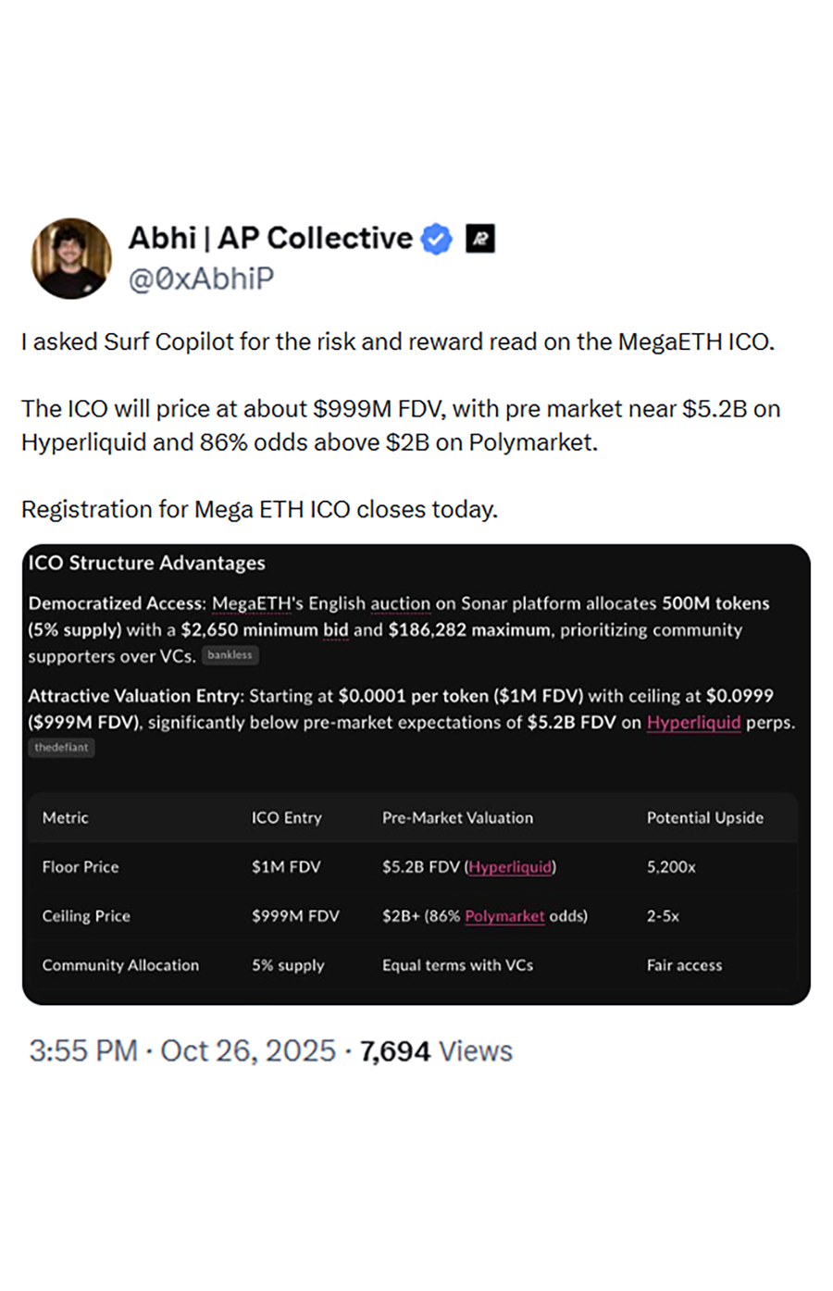Open Abhi's profile picture
The image size is (833, 1291).
coord(71,258)
